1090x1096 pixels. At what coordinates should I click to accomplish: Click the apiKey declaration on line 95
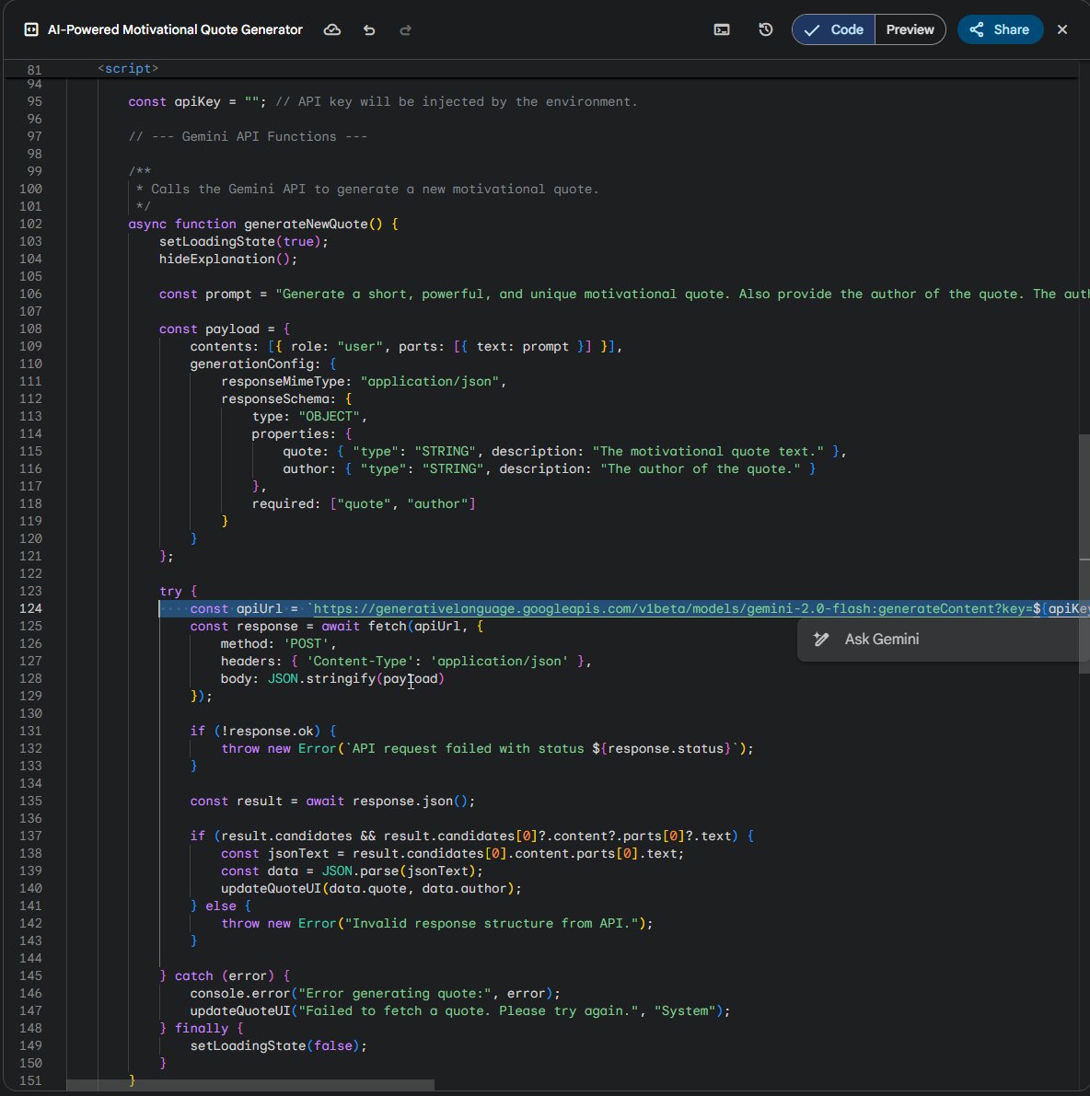197,101
